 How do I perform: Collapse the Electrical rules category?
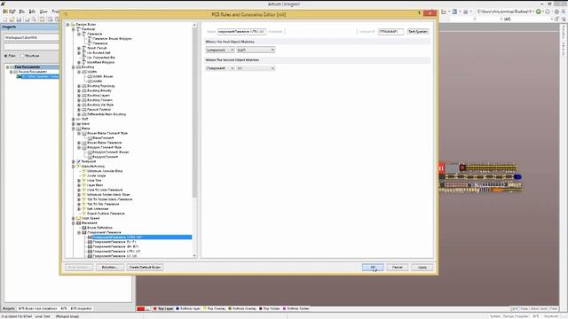(x=73, y=29)
